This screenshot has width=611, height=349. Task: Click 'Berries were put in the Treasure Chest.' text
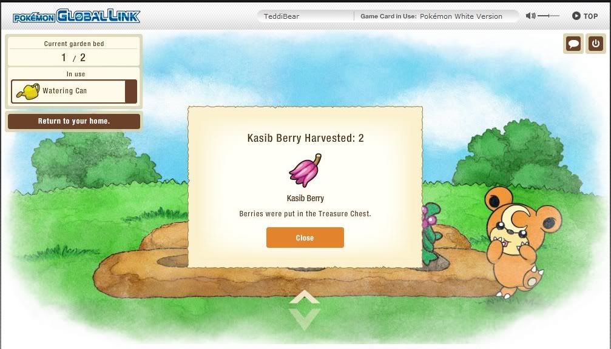(305, 214)
